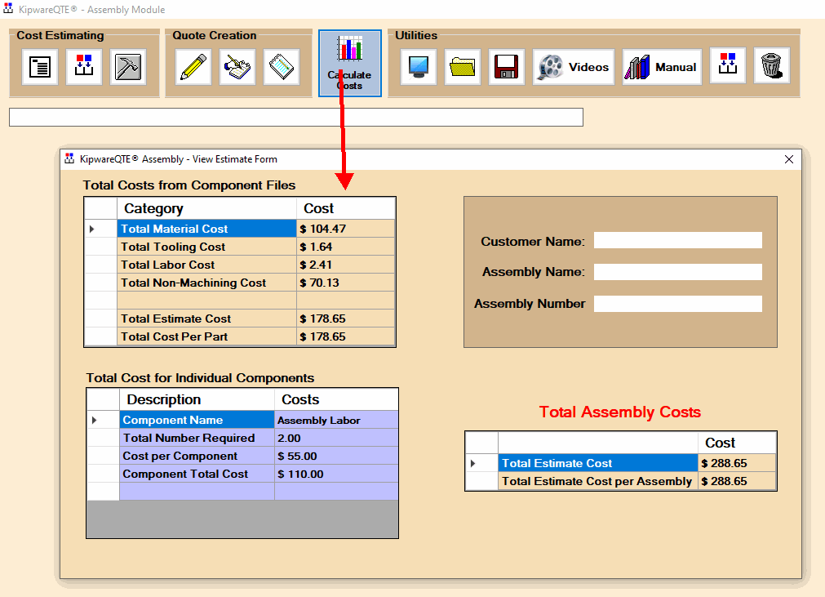
Task: Select the yellow pencil icon in Quote Creation
Action: point(193,67)
